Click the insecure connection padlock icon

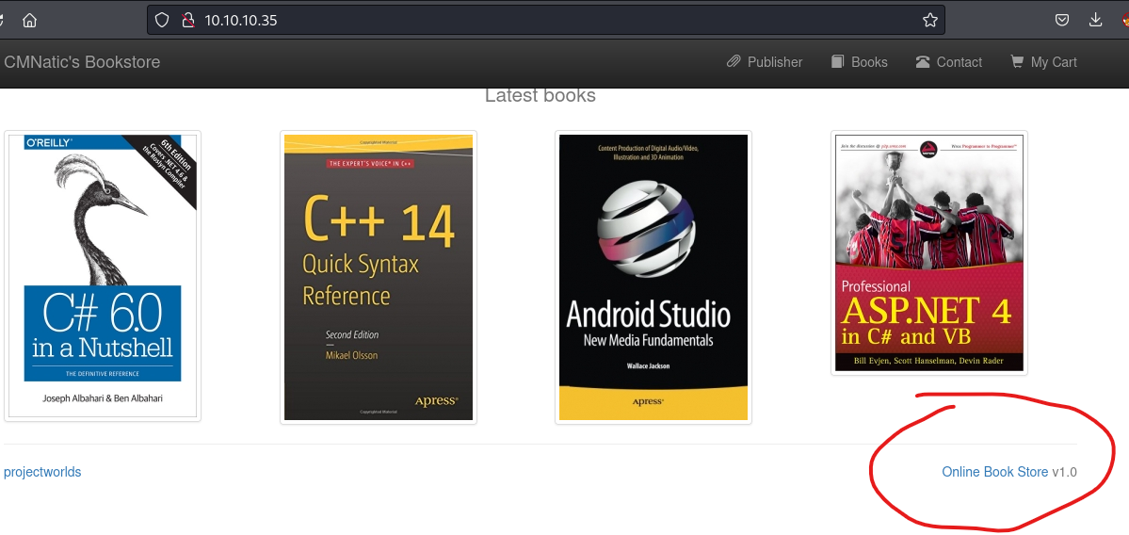pos(188,20)
